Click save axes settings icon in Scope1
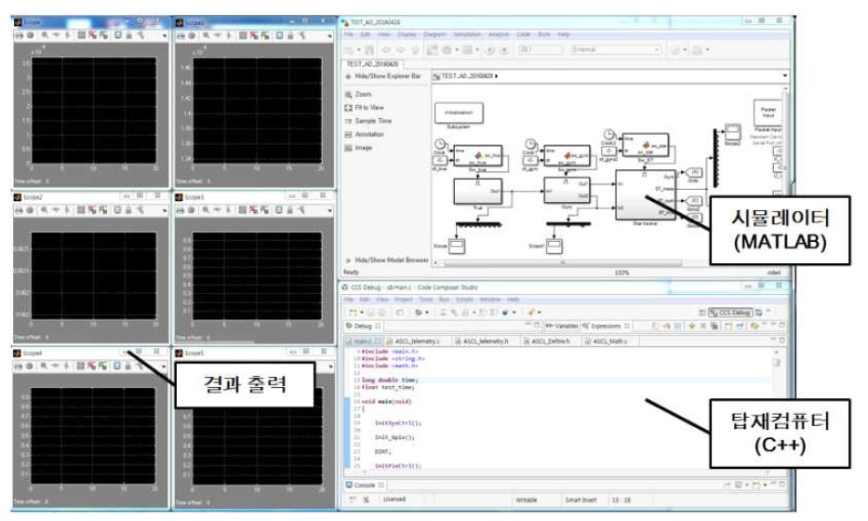Viewport: 868px width, 521px height. pos(254,35)
